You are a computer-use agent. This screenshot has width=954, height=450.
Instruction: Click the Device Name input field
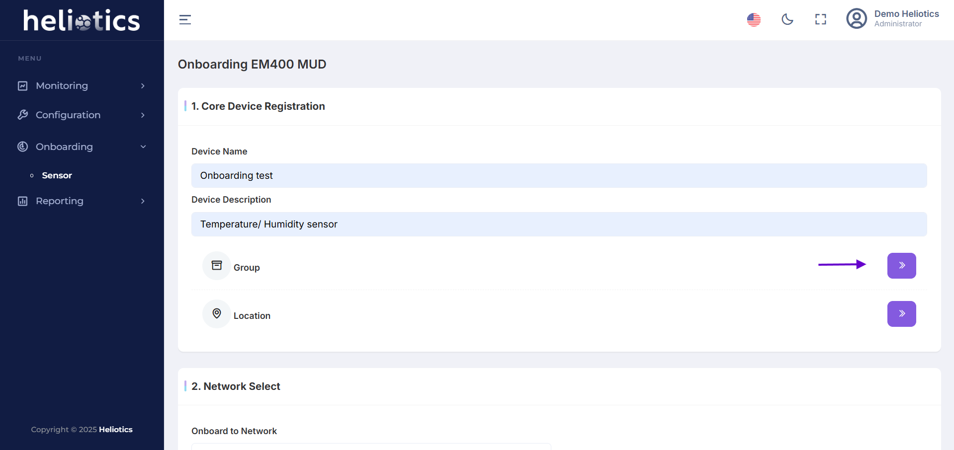pyautogui.click(x=559, y=175)
